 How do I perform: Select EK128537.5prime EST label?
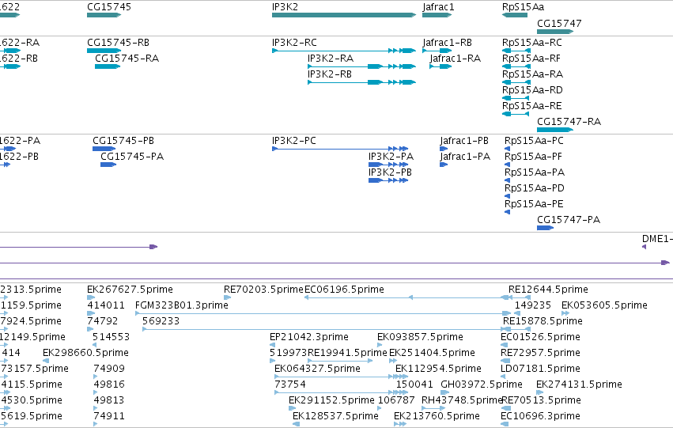(335, 417)
